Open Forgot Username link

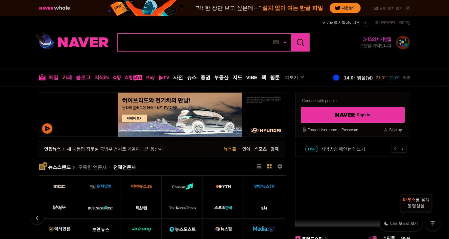pos(322,130)
